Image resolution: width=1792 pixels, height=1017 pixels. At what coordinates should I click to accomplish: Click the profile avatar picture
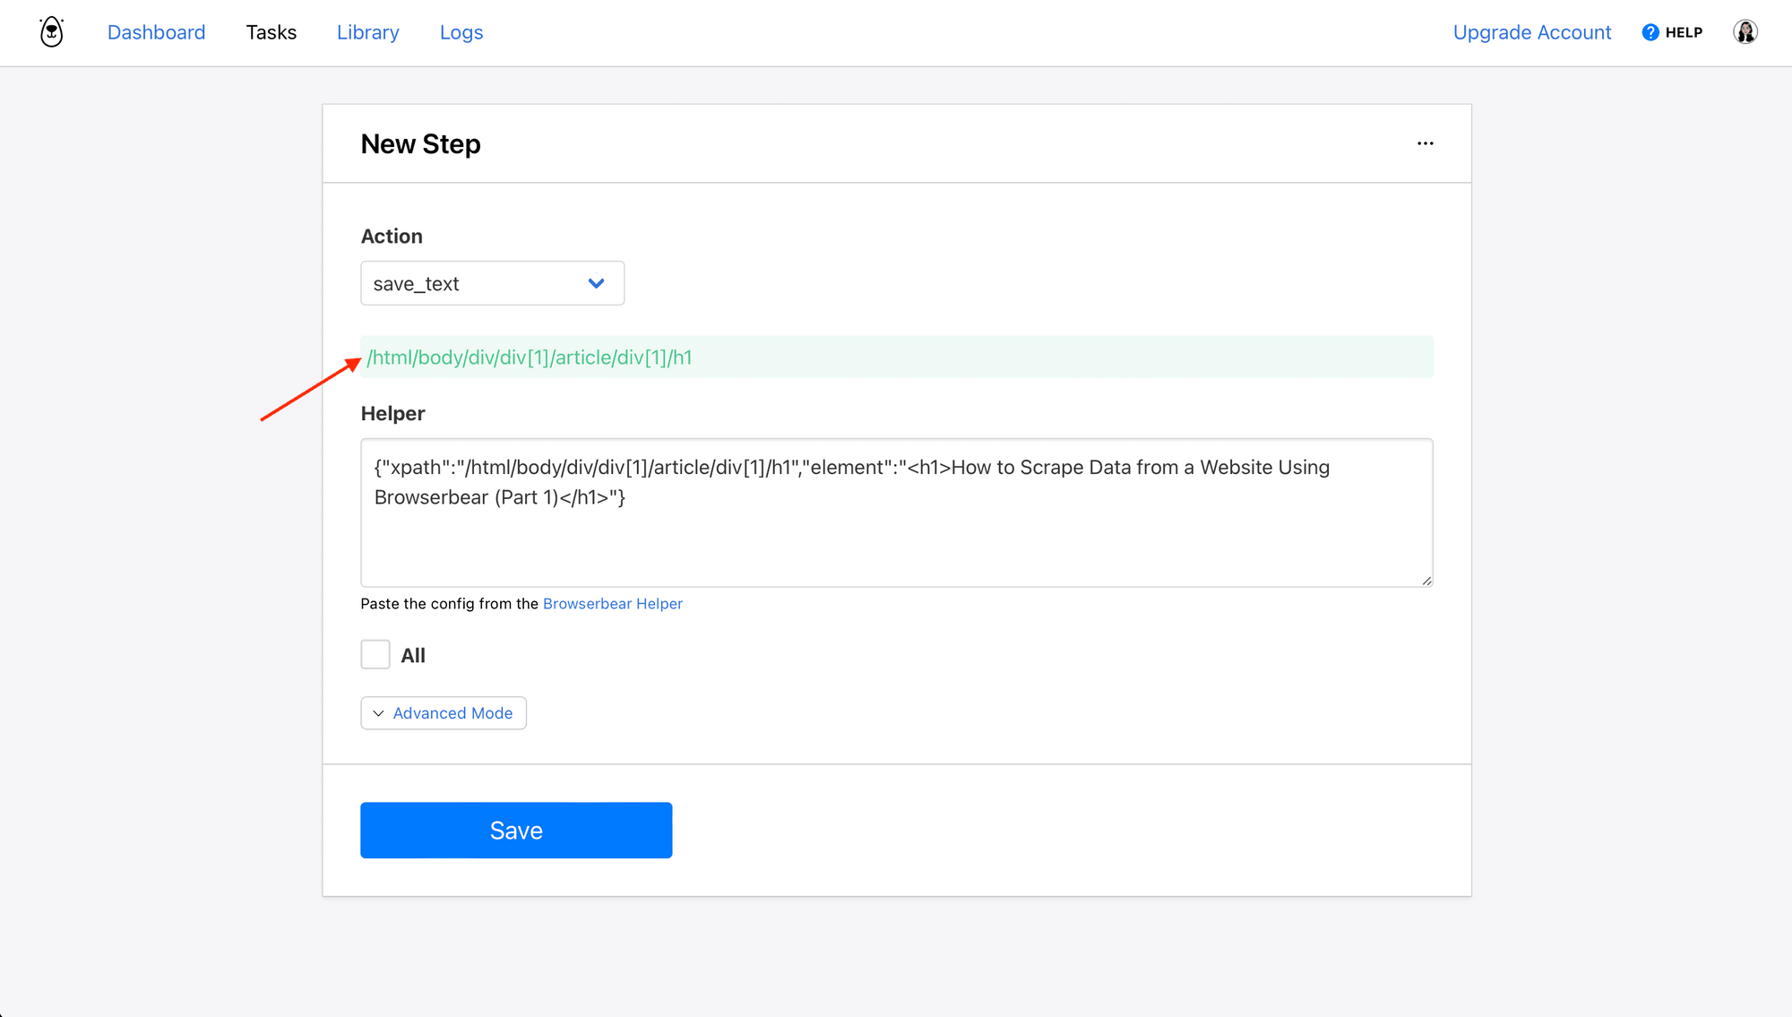(1745, 31)
